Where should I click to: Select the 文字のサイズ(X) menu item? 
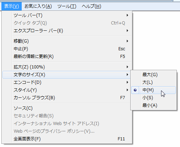coord(67,75)
